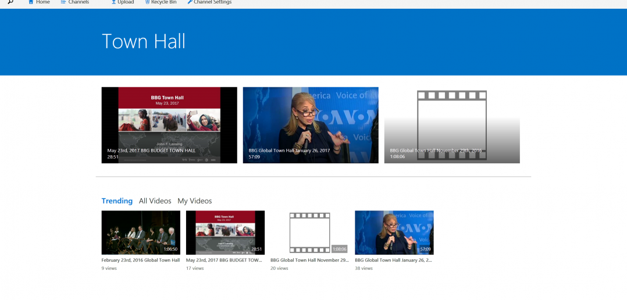Click the Channels list icon
Viewport: 627px width, 300px height.
coord(63,2)
